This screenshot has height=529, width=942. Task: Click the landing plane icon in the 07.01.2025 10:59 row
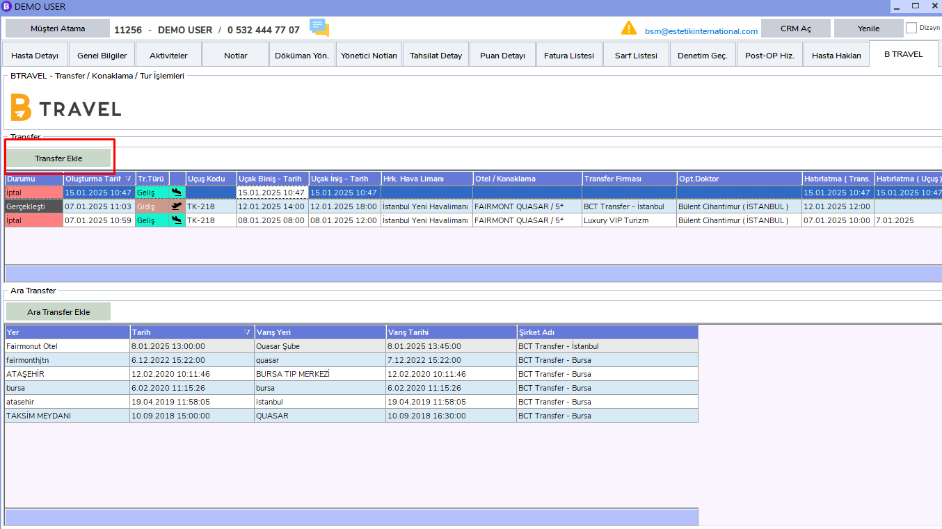coord(177,220)
